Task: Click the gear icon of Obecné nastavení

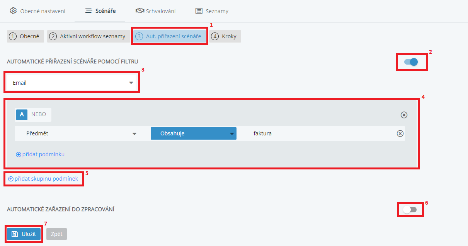Action: 13,11
